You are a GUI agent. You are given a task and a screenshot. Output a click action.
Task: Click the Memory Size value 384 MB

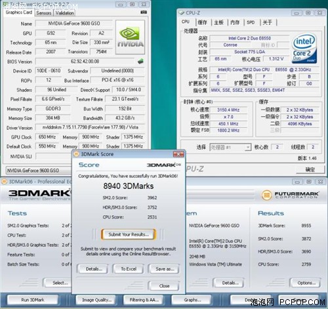[x=52, y=118]
